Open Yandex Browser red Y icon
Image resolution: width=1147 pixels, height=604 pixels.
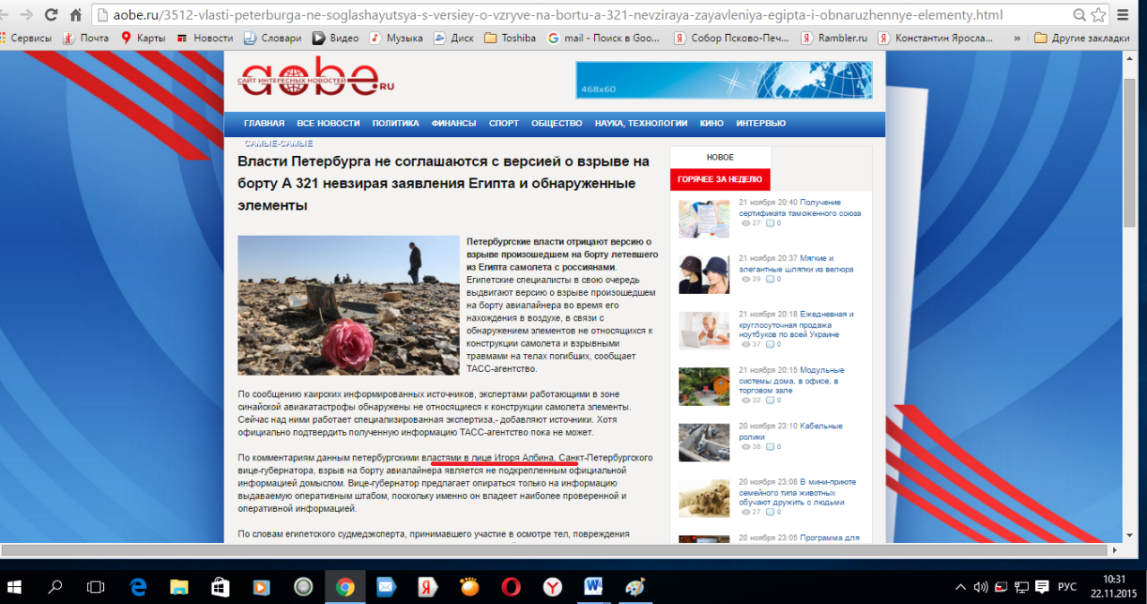tap(552, 587)
